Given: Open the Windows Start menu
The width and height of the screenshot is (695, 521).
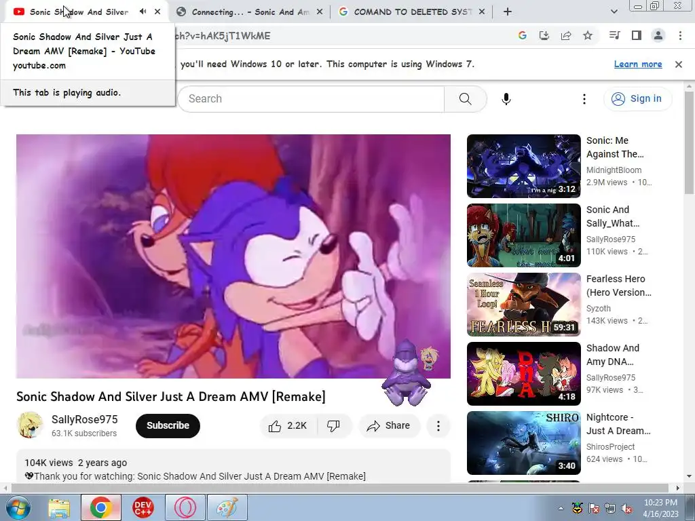Looking at the screenshot, I should pos(18,507).
